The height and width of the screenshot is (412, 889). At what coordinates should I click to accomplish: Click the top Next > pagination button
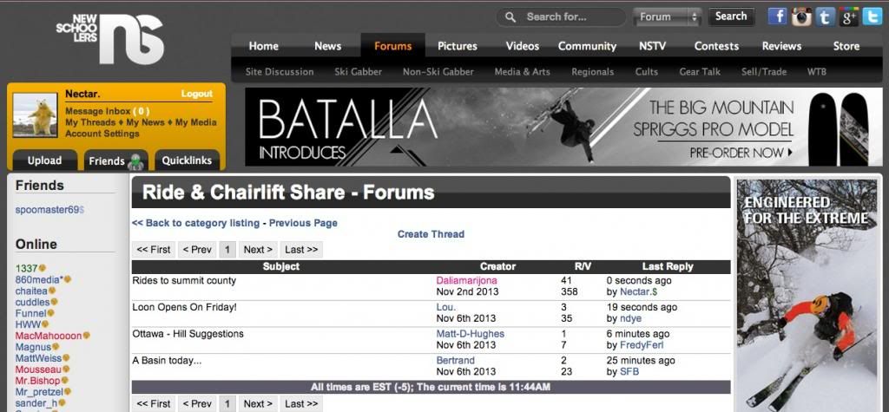(x=258, y=249)
